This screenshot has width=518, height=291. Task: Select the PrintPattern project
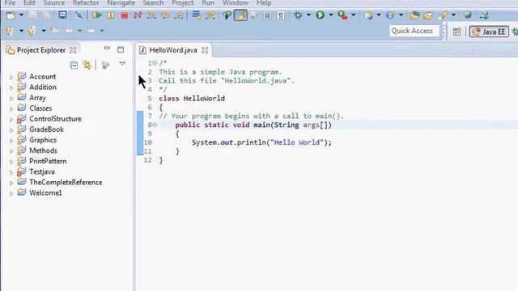[x=48, y=161]
